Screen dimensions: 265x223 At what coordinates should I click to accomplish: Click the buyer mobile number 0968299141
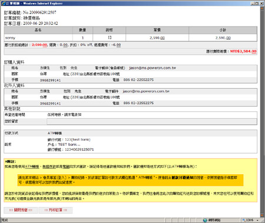point(50,81)
